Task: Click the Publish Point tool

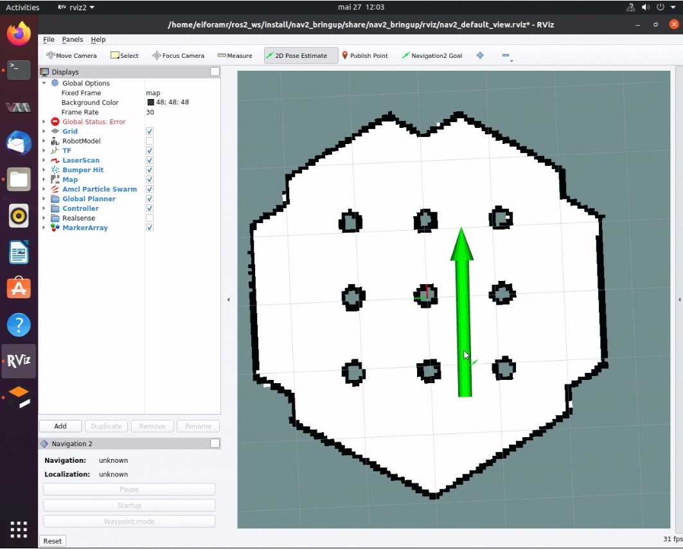Action: [x=364, y=55]
